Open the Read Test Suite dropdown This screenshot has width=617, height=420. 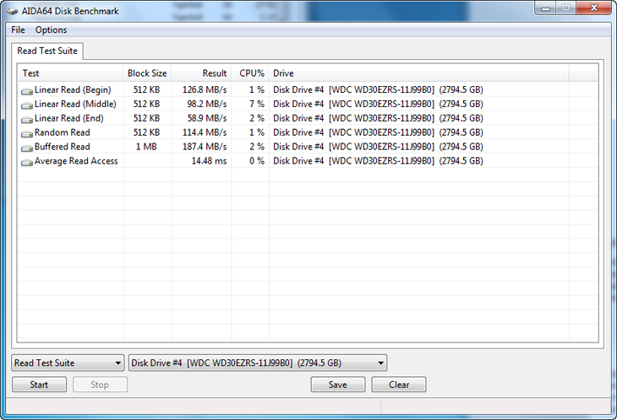(x=68, y=363)
